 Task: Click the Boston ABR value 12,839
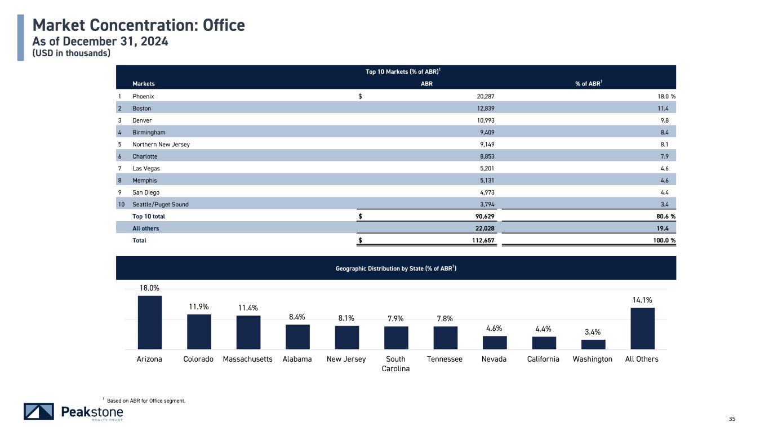pyautogui.click(x=484, y=108)
